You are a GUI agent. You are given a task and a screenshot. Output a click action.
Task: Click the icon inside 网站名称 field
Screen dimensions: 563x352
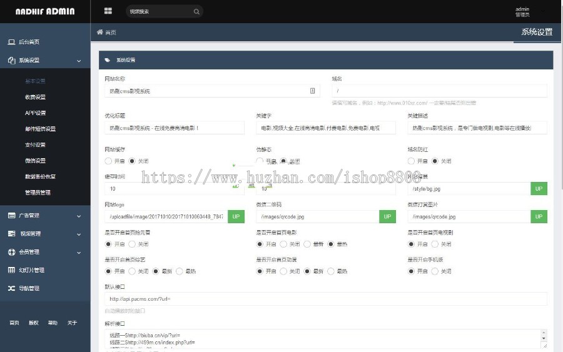(312, 91)
